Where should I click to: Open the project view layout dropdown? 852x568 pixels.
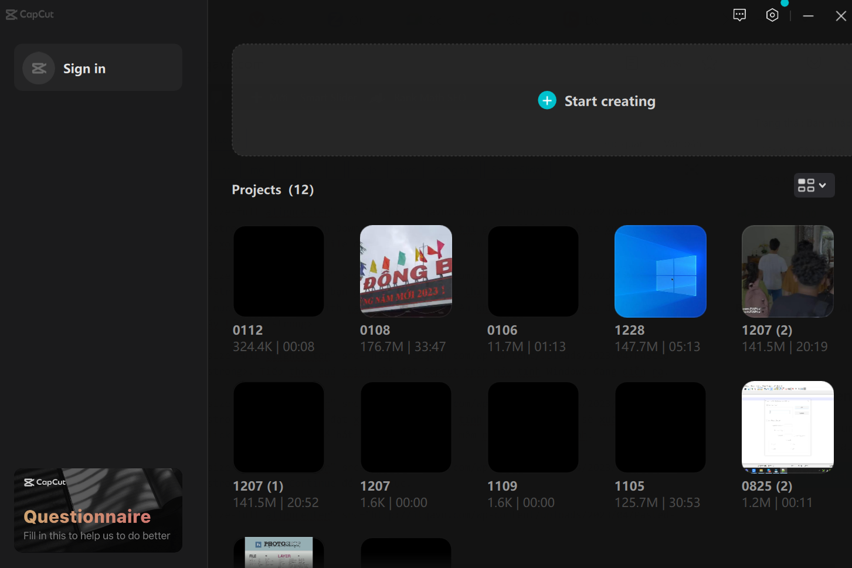point(814,185)
